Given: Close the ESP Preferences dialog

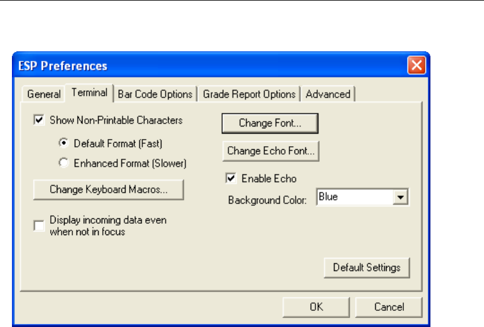Looking at the screenshot, I should click(416, 66).
